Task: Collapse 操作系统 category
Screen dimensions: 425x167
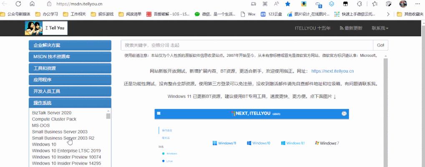Action: click(70, 103)
